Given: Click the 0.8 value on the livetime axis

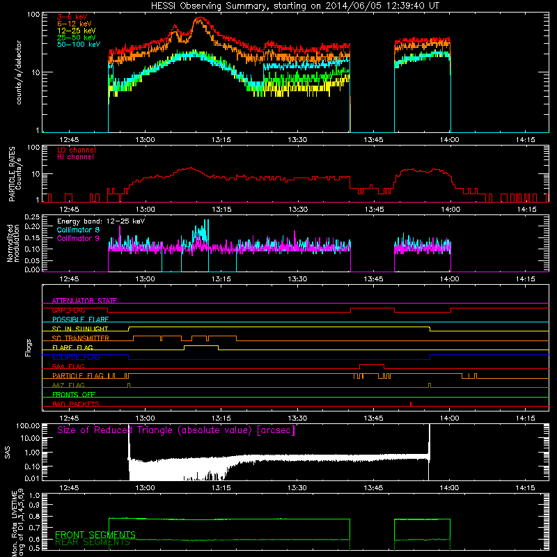Looking at the screenshot, I should click(x=34, y=516).
